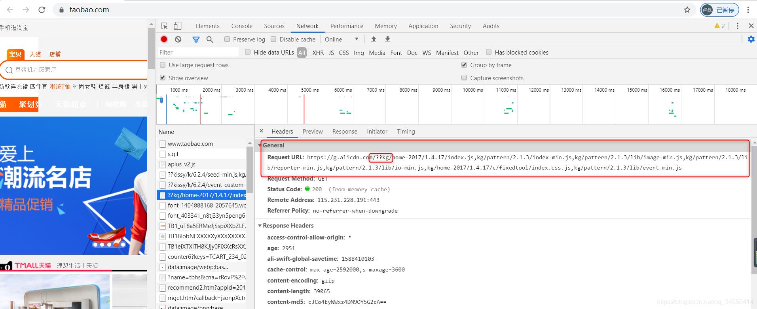
Task: Toggle the filter funnel icon
Action: 196,39
